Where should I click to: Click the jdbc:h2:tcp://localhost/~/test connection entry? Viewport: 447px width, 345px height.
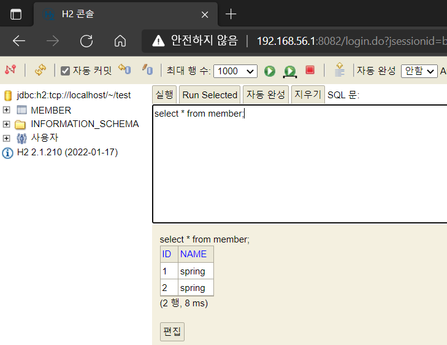pyautogui.click(x=74, y=95)
